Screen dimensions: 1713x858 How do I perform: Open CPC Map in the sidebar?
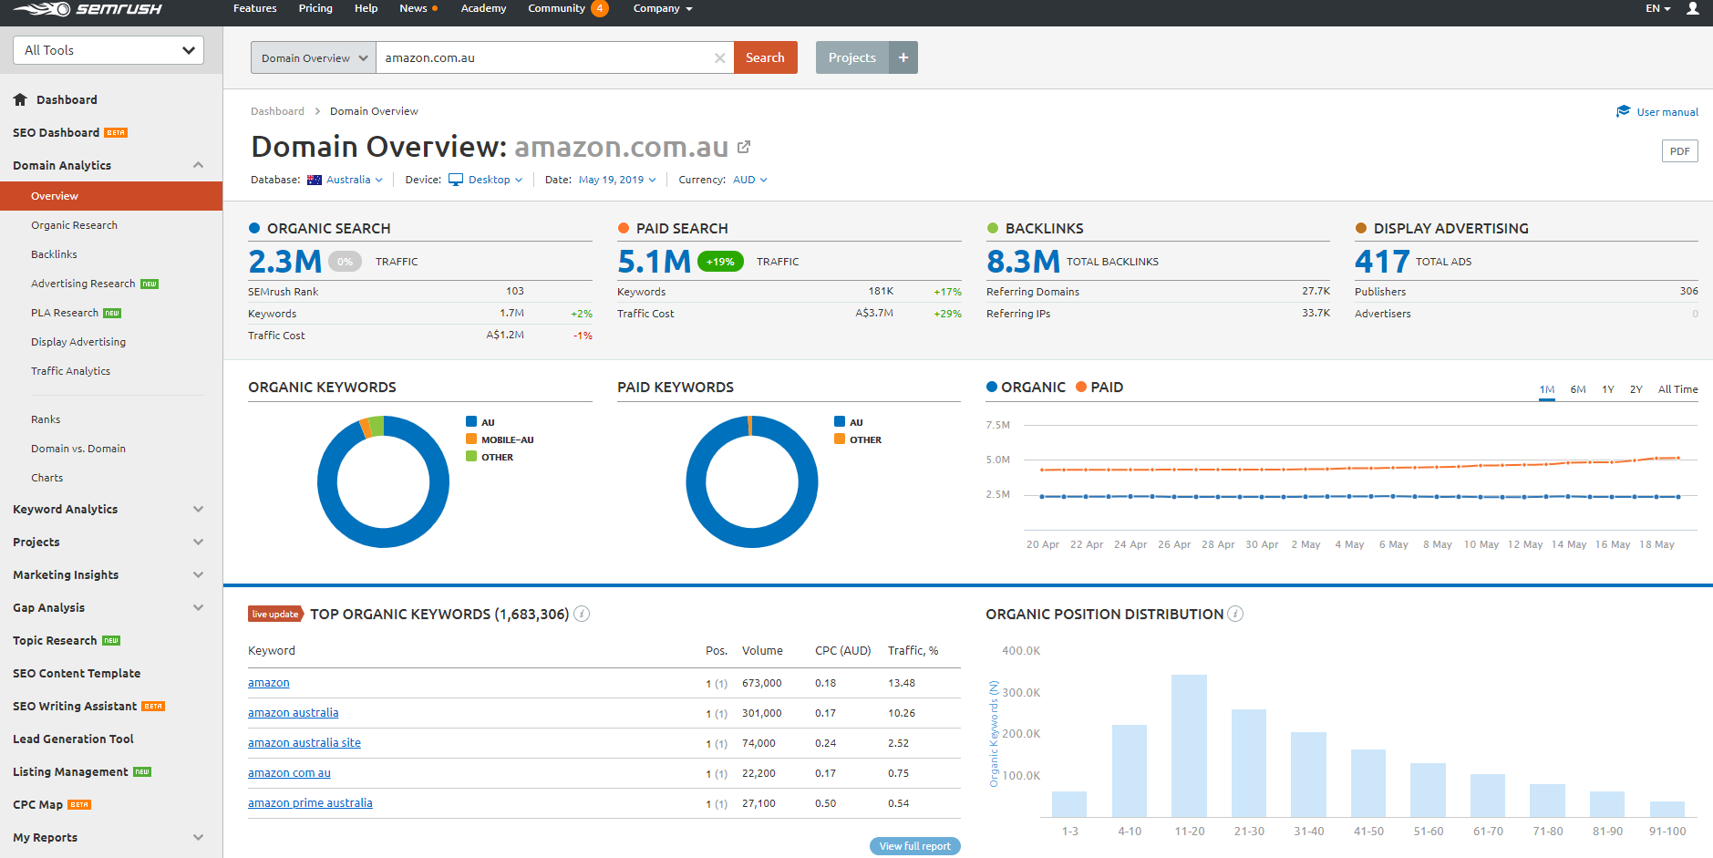point(37,804)
